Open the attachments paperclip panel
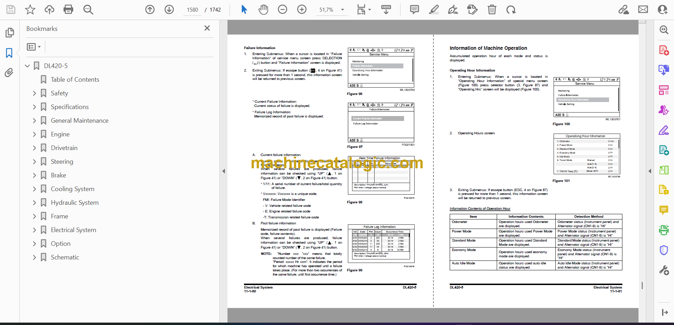Image resolution: width=674 pixels, height=325 pixels. 9,73
